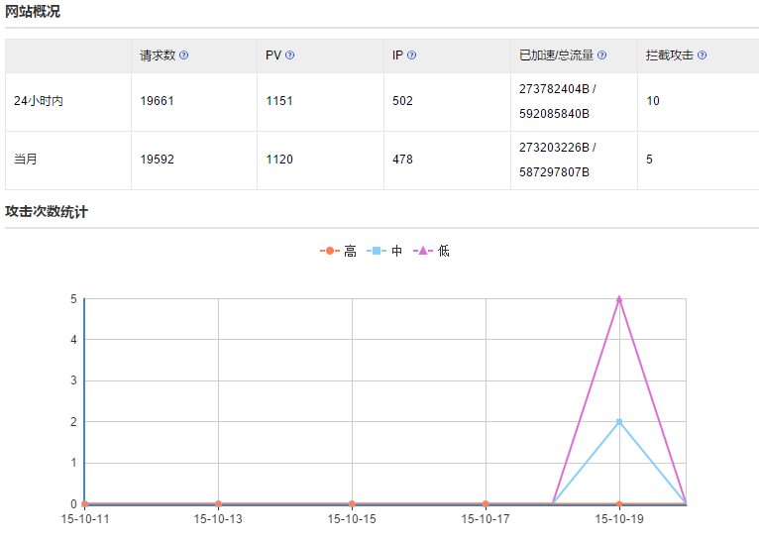
Task: Click the PV value 1120
Action: coord(279,160)
